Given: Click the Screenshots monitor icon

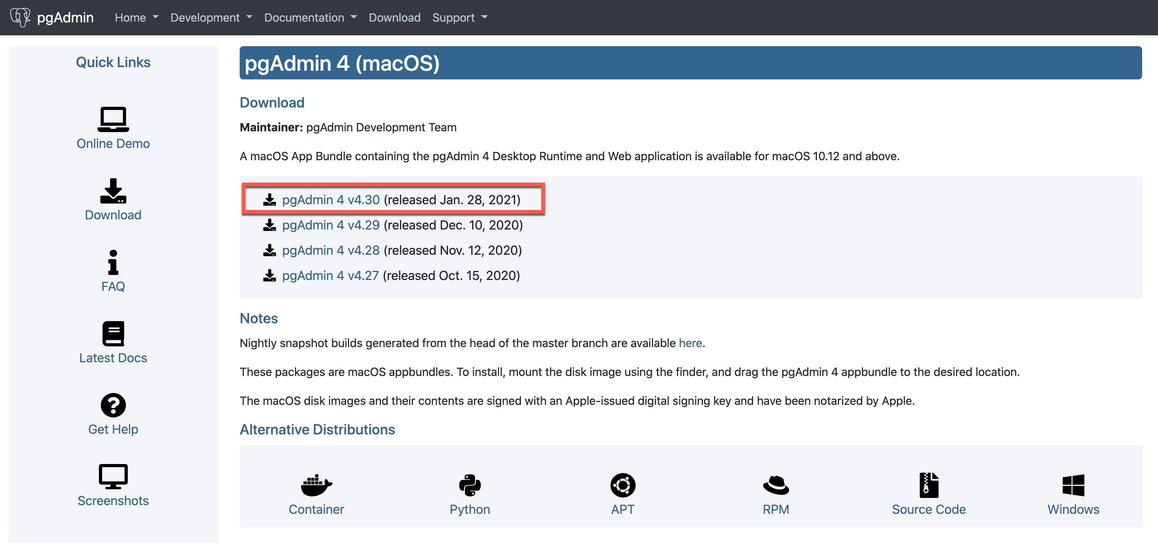Looking at the screenshot, I should [113, 476].
